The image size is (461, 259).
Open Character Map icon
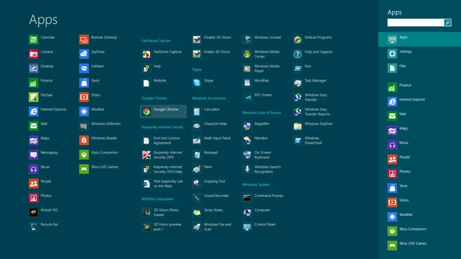tap(196, 126)
